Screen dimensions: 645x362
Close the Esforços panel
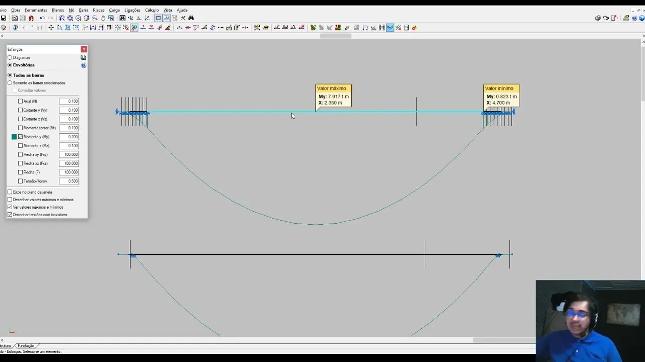(84, 49)
